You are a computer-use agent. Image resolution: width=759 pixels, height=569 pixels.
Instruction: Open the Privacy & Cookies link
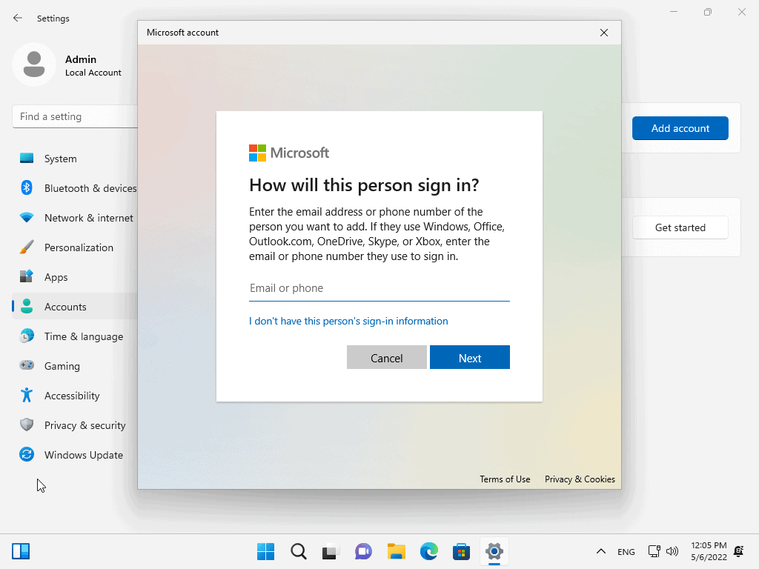[x=580, y=479]
